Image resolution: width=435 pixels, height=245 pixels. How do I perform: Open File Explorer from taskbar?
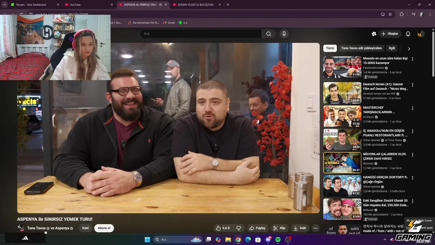click(228, 240)
